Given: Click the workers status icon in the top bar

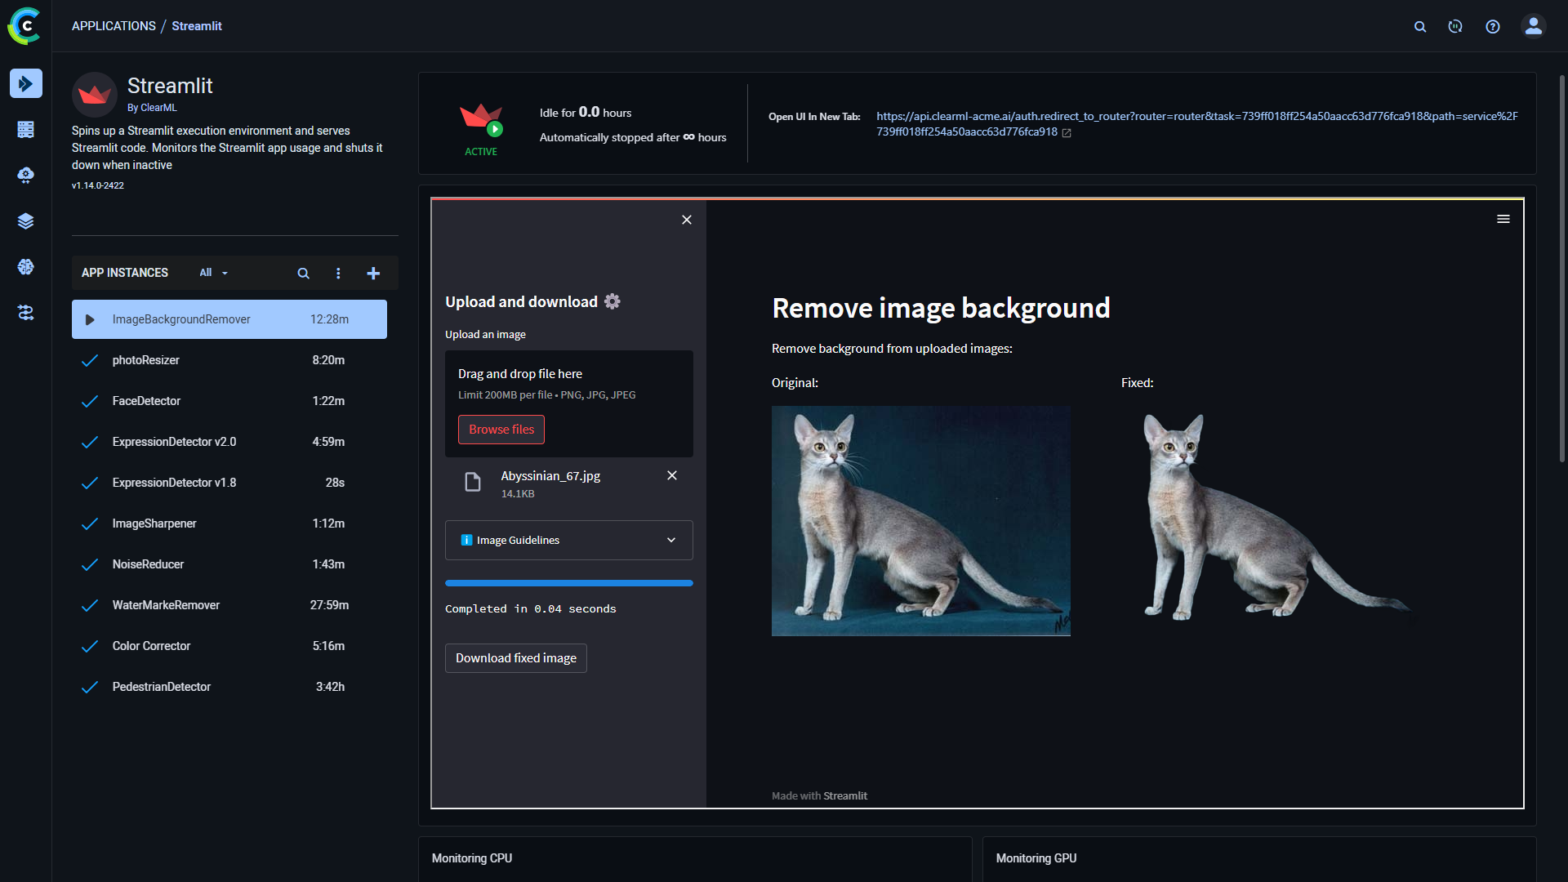Looking at the screenshot, I should [x=1455, y=26].
